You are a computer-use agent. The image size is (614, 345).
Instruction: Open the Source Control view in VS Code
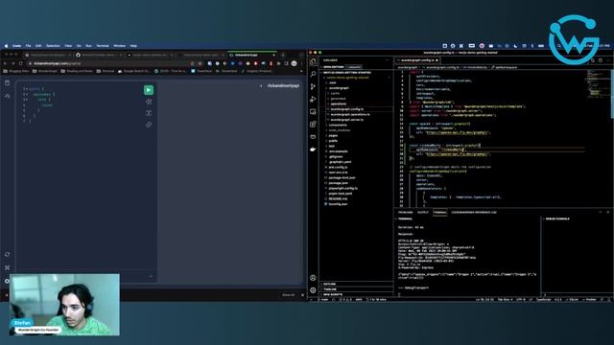pyautogui.click(x=313, y=86)
